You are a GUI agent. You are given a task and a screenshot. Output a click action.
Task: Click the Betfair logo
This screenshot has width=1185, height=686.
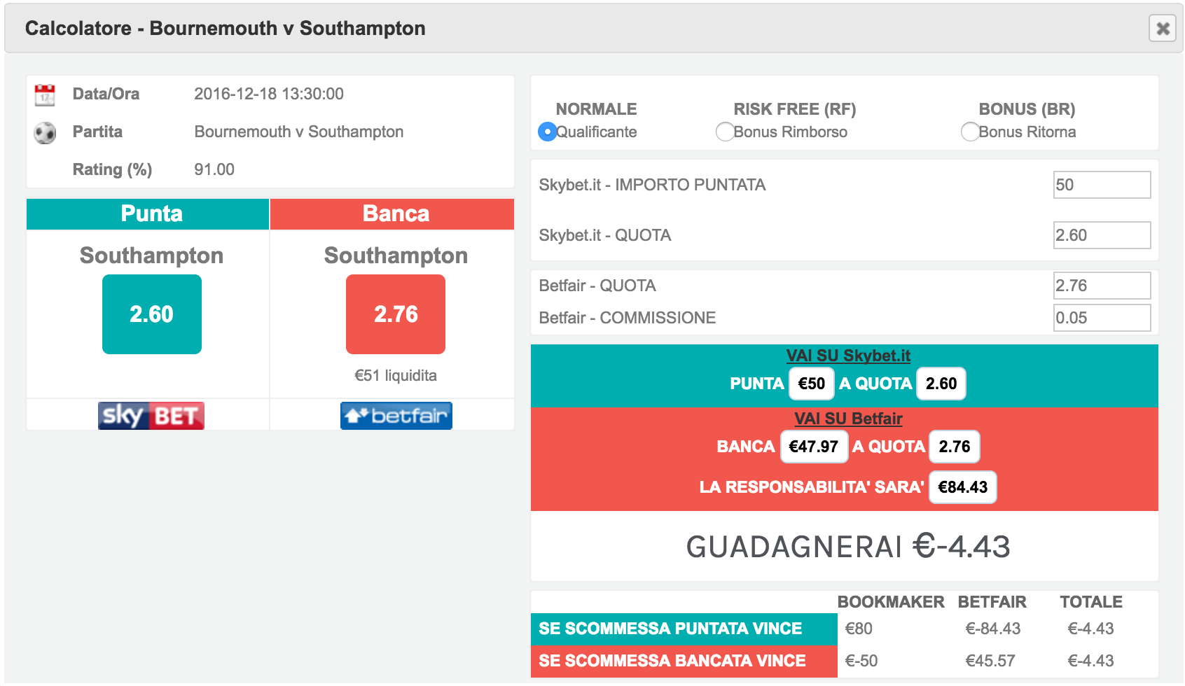396,416
